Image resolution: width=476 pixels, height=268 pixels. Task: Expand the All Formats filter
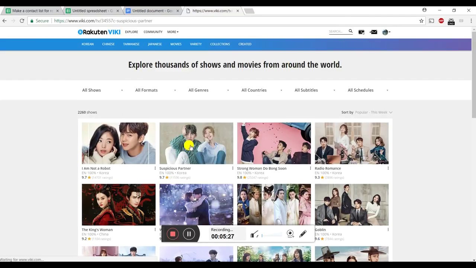click(155, 90)
